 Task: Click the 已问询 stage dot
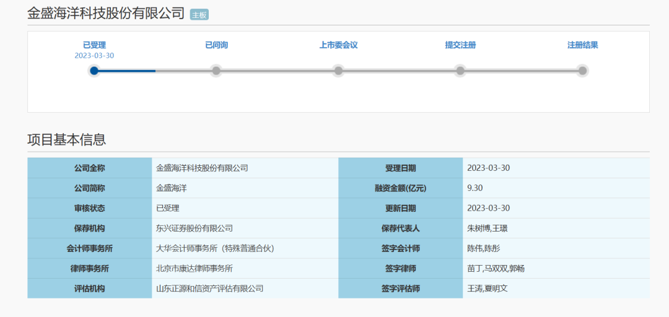coord(216,71)
